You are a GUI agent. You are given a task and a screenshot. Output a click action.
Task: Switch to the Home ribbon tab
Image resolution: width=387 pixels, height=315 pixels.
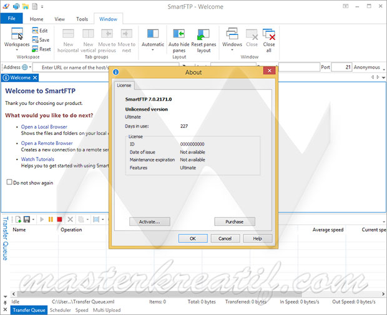click(x=37, y=19)
